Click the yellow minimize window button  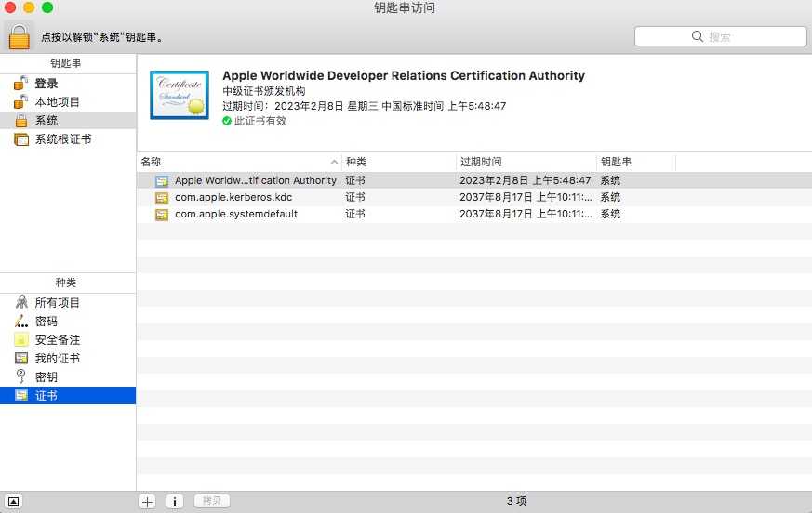point(29,7)
